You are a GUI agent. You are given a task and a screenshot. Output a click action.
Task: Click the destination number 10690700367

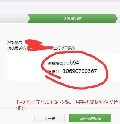point(80,71)
